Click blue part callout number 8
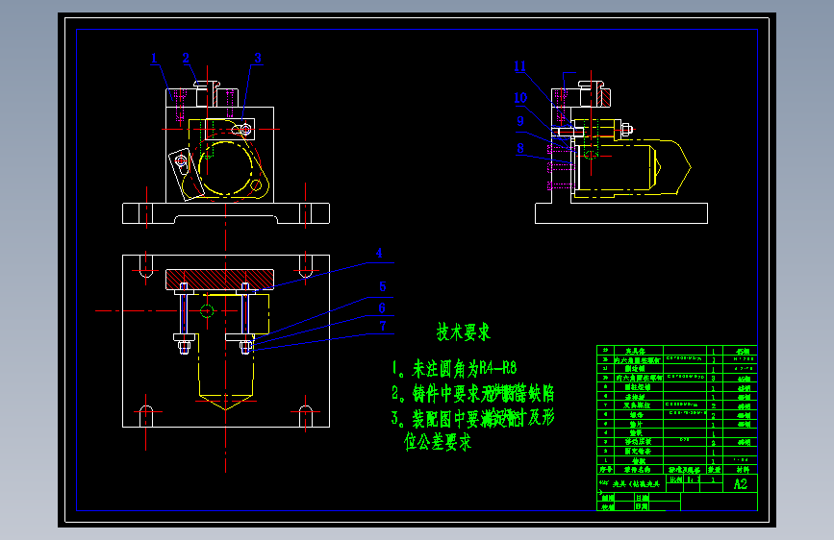 520,148
